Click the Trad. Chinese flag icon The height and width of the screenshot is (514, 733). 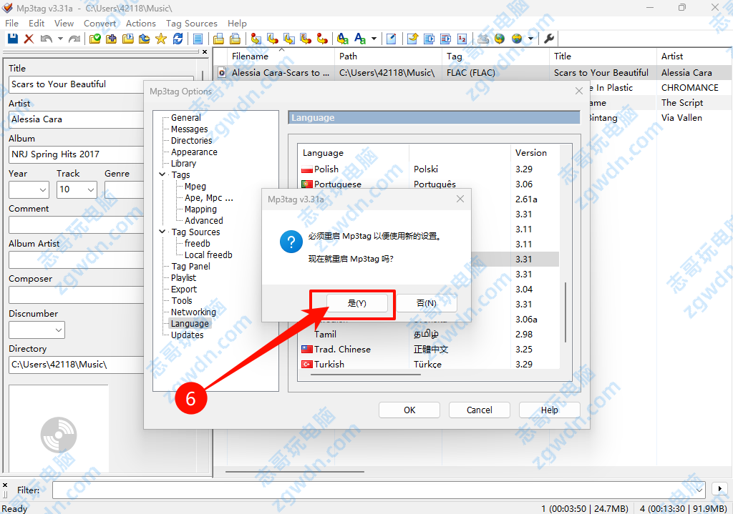coord(307,350)
